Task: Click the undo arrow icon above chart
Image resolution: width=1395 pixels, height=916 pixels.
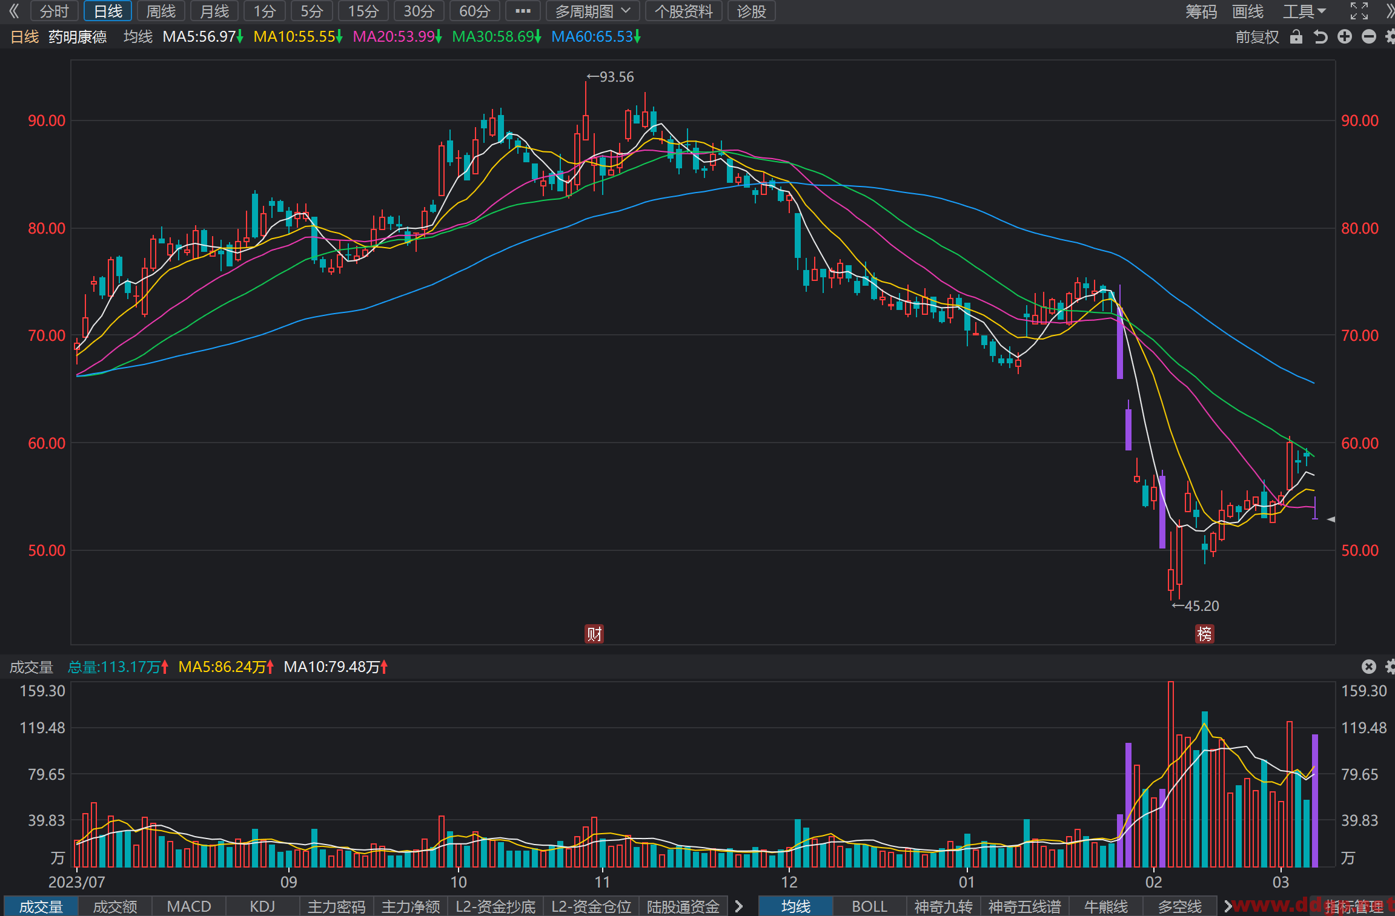Action: [x=1320, y=37]
